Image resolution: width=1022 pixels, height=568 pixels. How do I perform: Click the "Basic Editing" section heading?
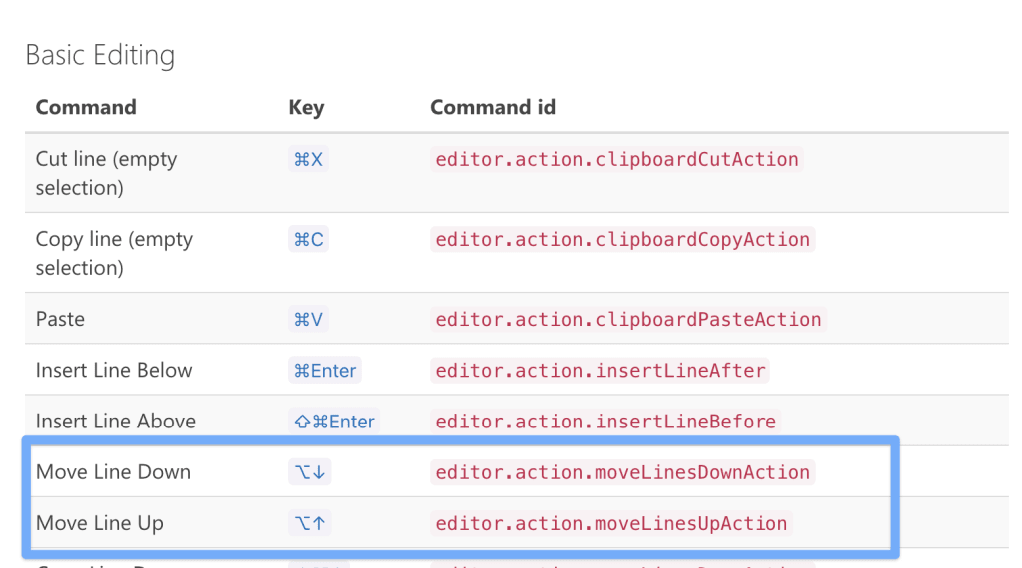point(100,55)
